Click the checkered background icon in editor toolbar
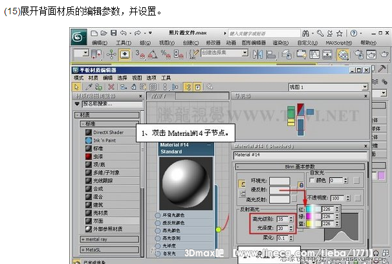The height and width of the screenshot is (264, 392). 153,87
